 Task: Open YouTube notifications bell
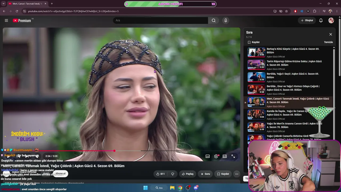click(x=321, y=21)
